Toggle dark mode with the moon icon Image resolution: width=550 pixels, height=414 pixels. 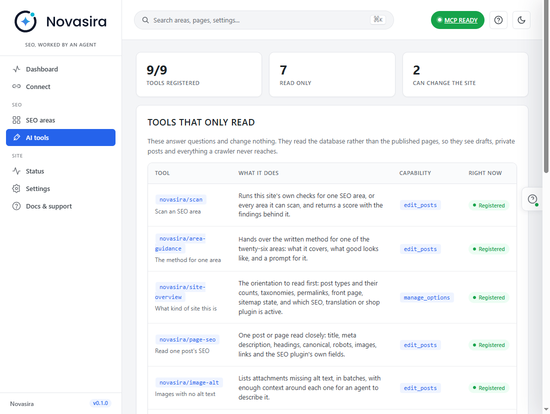(x=521, y=20)
